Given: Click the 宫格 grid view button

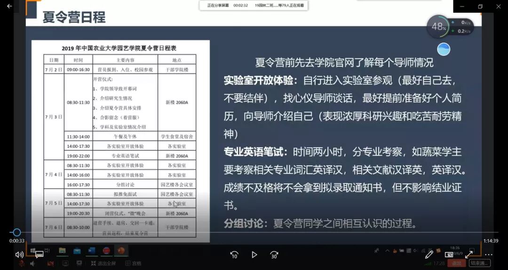Looking at the screenshot, I should point(133,263).
